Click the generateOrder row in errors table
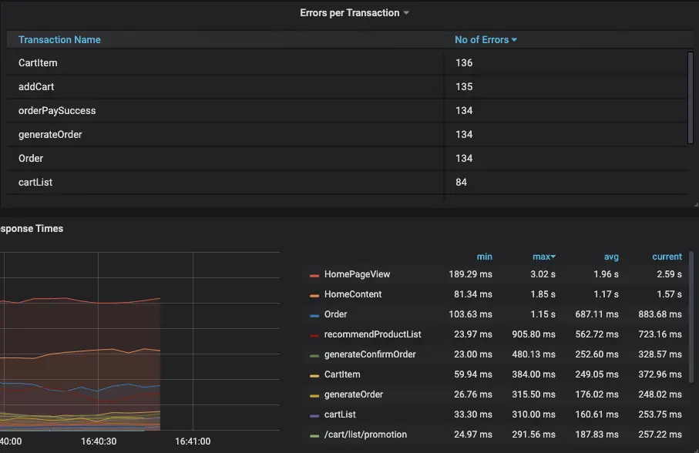699x453 pixels. 347,135
